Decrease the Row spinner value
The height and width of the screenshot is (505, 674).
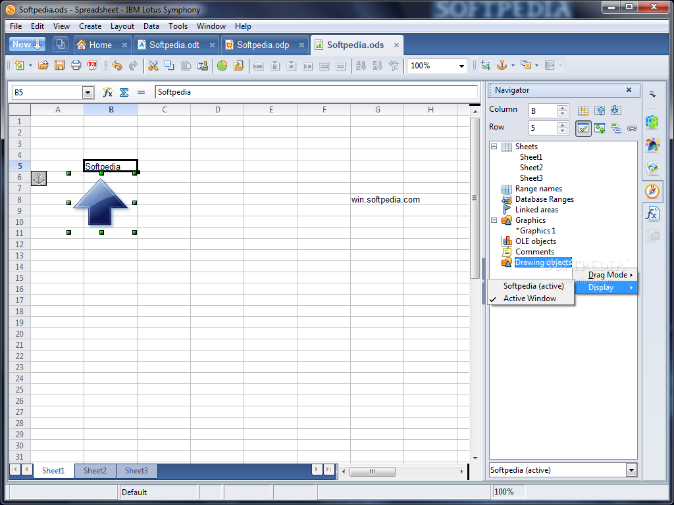[562, 131]
